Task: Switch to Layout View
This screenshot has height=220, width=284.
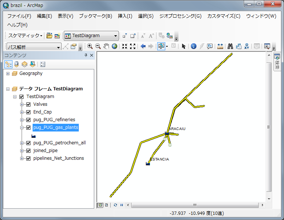Action: tap(107, 205)
